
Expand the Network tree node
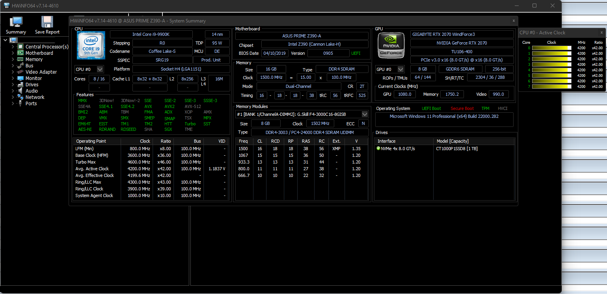click(x=13, y=97)
